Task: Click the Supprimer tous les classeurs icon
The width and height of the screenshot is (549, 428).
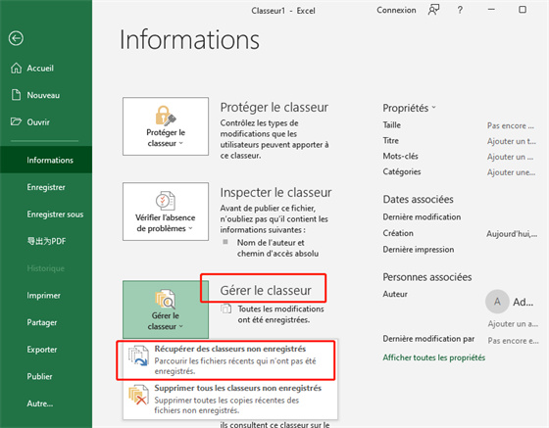Action: point(138,396)
